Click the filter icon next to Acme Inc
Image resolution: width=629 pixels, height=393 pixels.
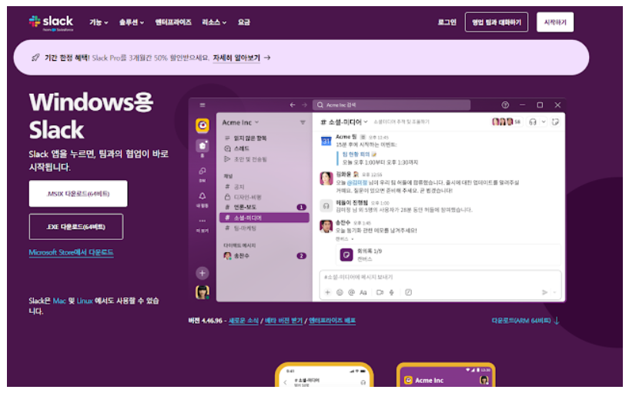coord(303,122)
